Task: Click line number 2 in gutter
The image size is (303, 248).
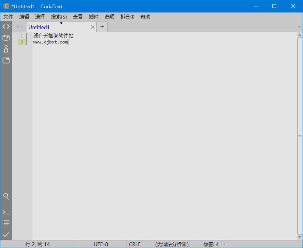Action: [x=22, y=42]
